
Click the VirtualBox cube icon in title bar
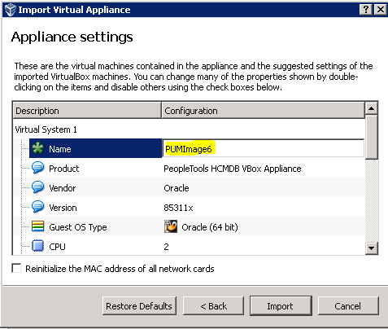[x=11, y=10]
